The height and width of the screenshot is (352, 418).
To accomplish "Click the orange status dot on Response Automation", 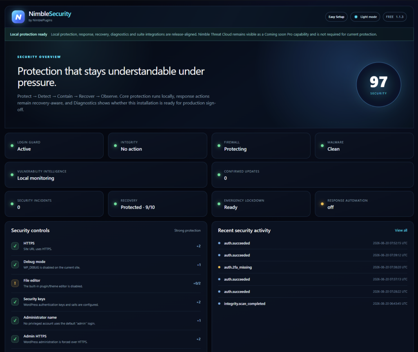I will [x=322, y=204].
